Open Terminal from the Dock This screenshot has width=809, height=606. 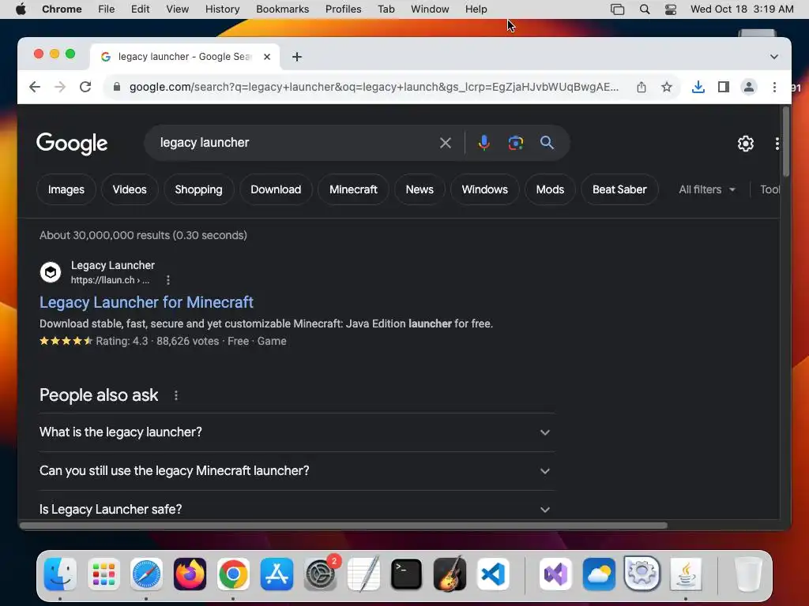pos(406,574)
